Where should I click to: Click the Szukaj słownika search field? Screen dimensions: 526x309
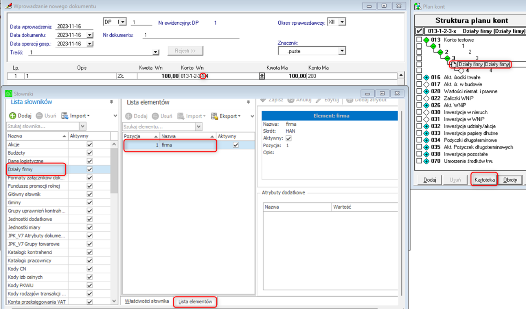click(x=42, y=126)
